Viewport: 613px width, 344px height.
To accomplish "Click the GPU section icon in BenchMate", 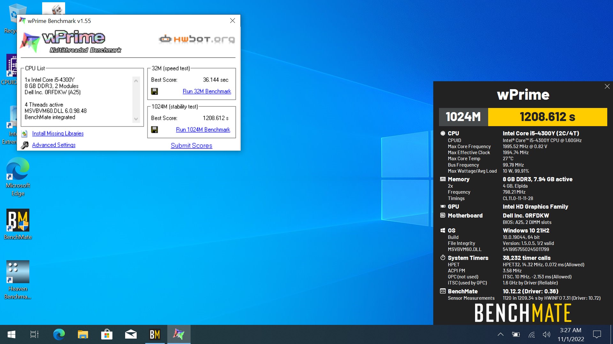I will coord(443,207).
